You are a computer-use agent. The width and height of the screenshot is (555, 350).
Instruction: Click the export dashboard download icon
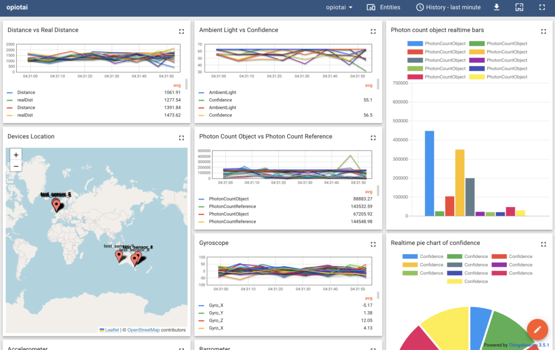click(496, 7)
